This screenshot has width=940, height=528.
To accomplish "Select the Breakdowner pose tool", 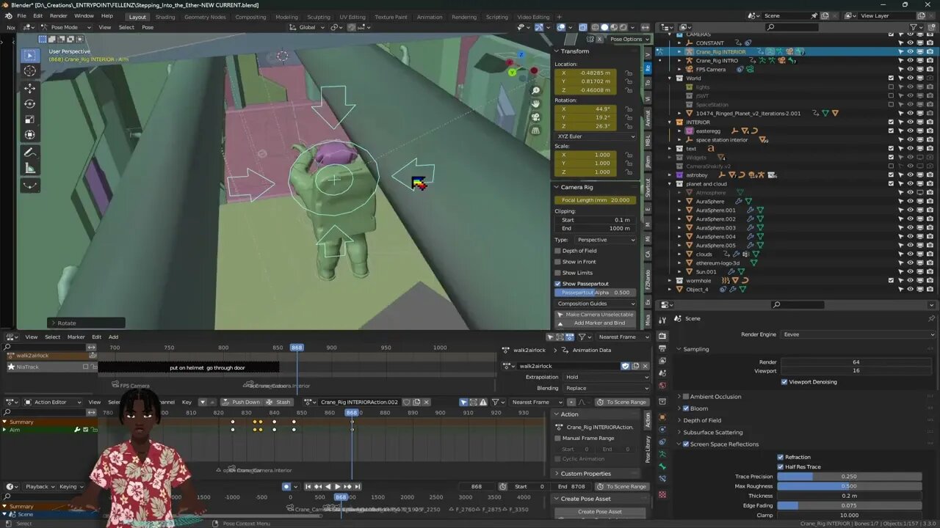I will 30,186.
